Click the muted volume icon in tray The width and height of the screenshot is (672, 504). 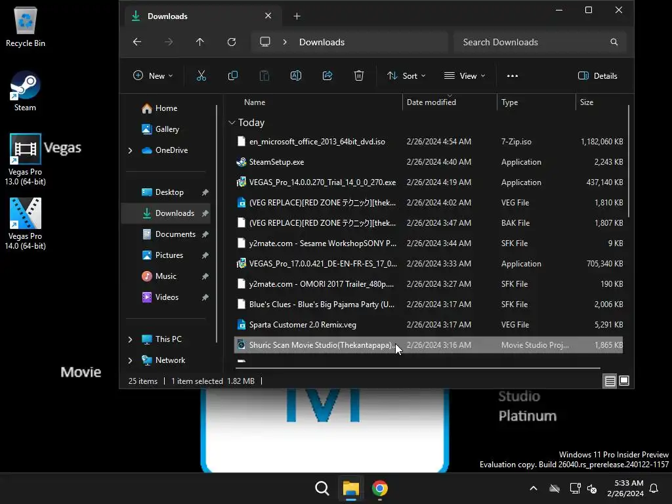(592, 488)
